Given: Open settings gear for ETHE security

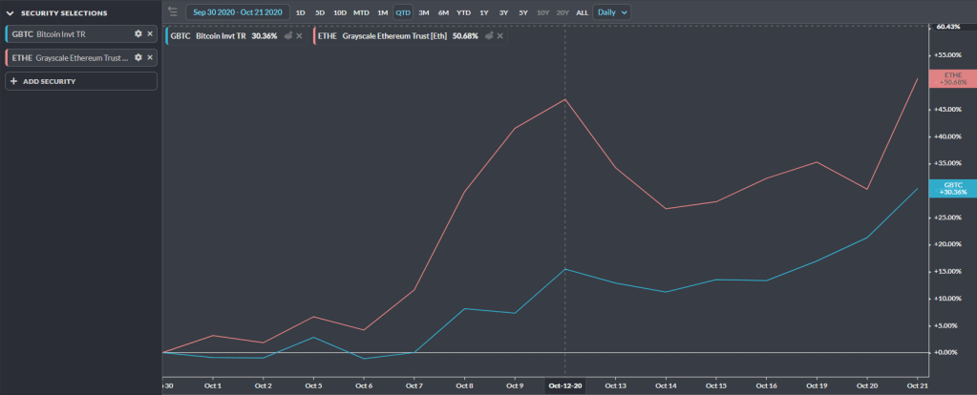Looking at the screenshot, I should 138,57.
